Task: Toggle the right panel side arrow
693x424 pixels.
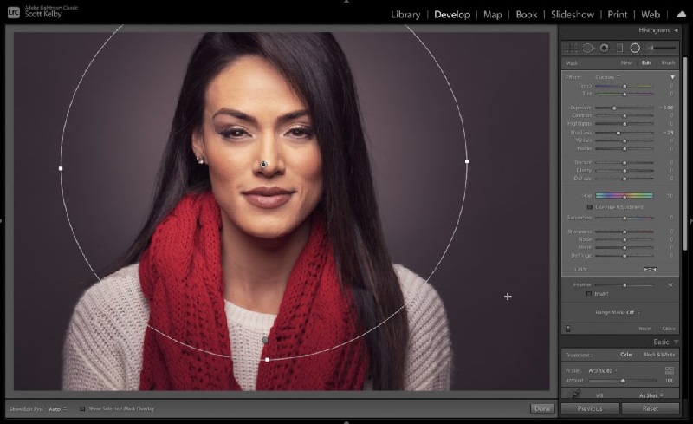Action: (x=690, y=220)
